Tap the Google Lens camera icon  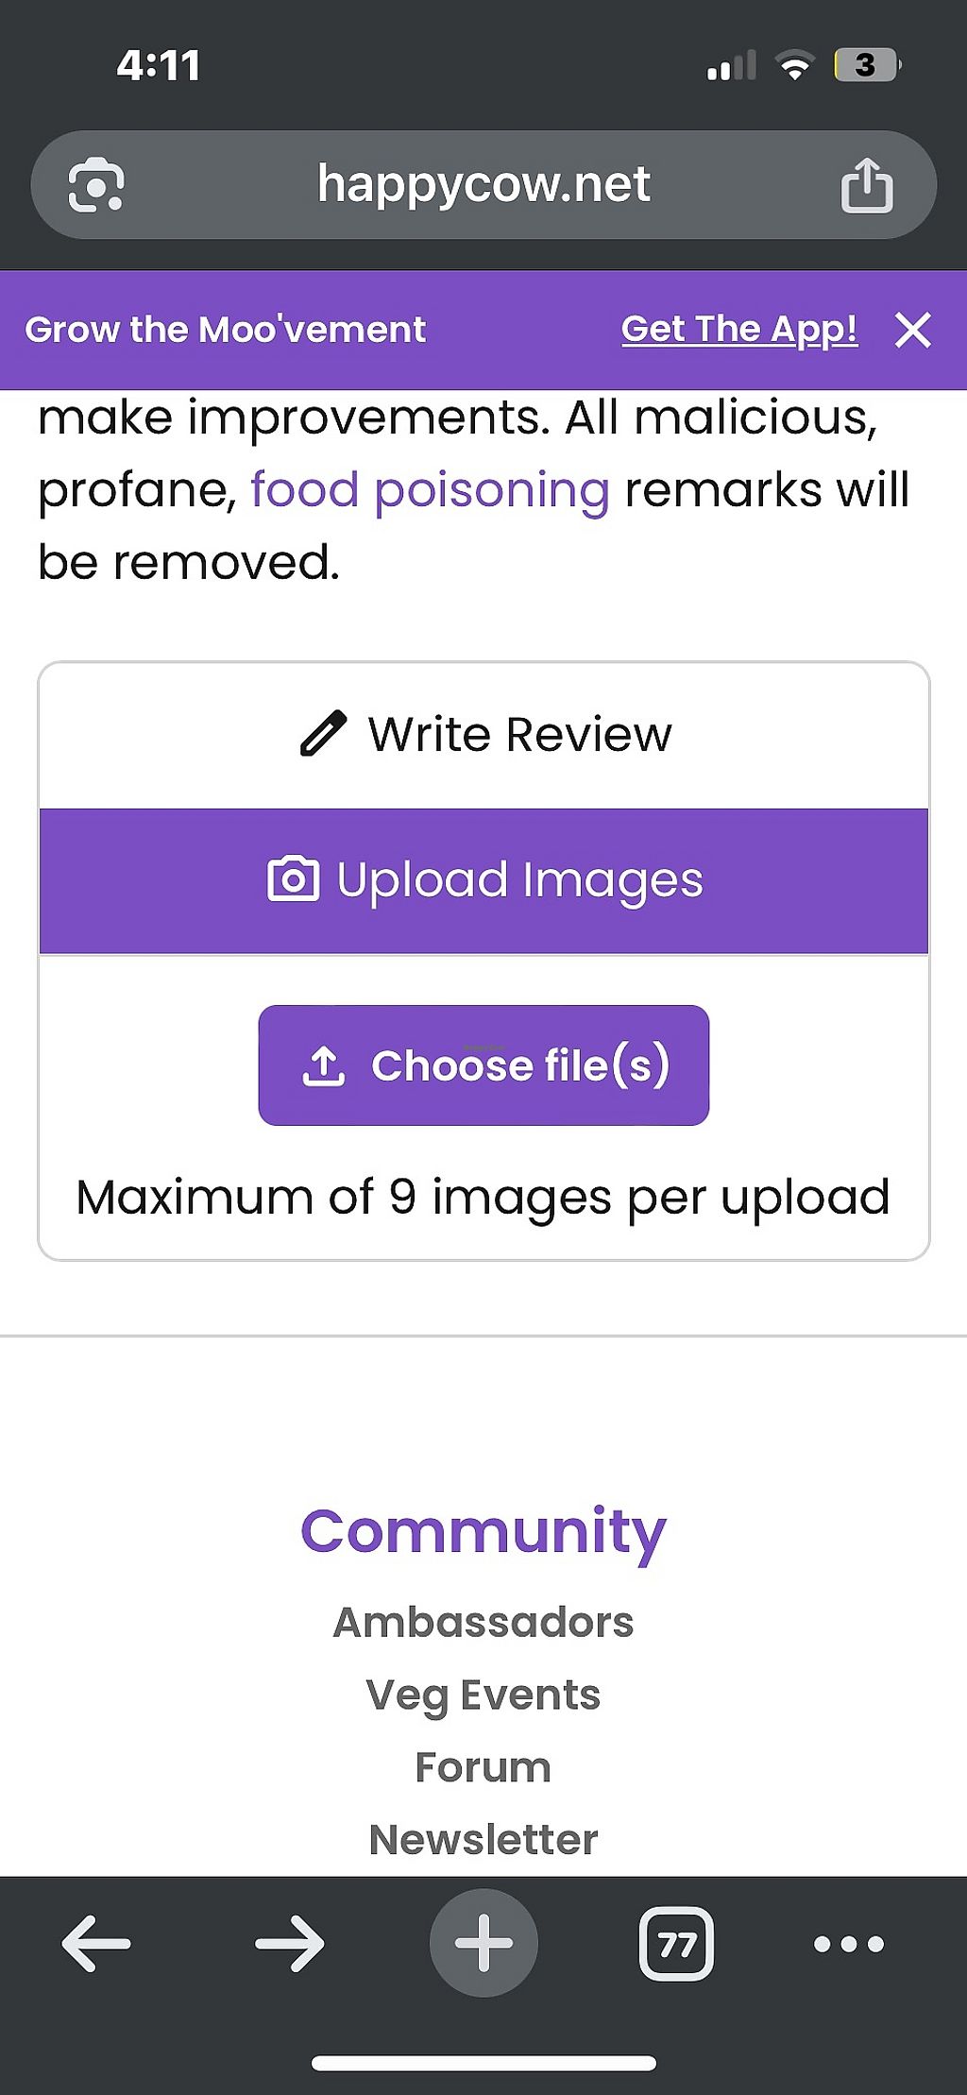[95, 185]
